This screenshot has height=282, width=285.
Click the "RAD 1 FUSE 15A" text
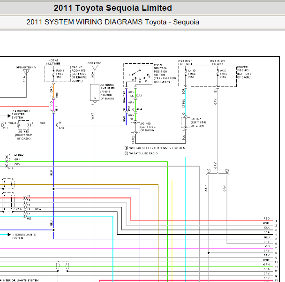point(60,74)
